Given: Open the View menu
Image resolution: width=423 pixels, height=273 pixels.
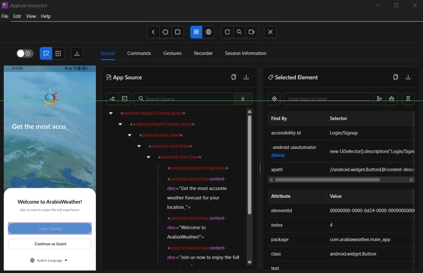Looking at the screenshot, I should tap(31, 16).
